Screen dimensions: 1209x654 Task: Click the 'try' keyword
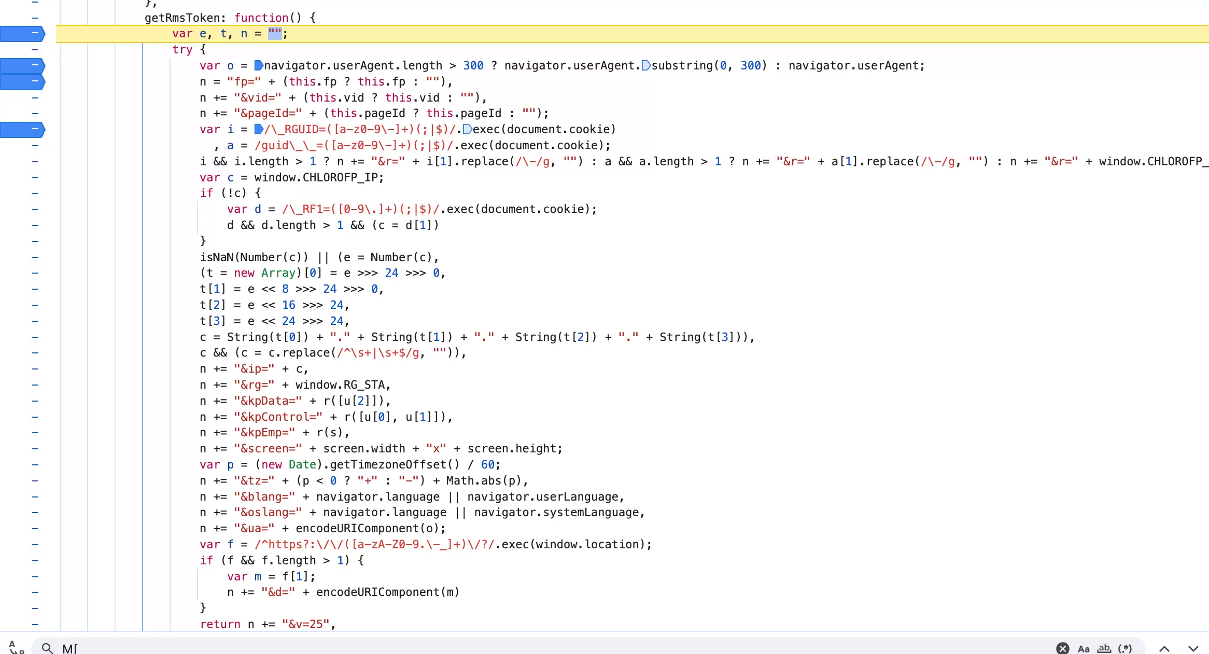(182, 50)
